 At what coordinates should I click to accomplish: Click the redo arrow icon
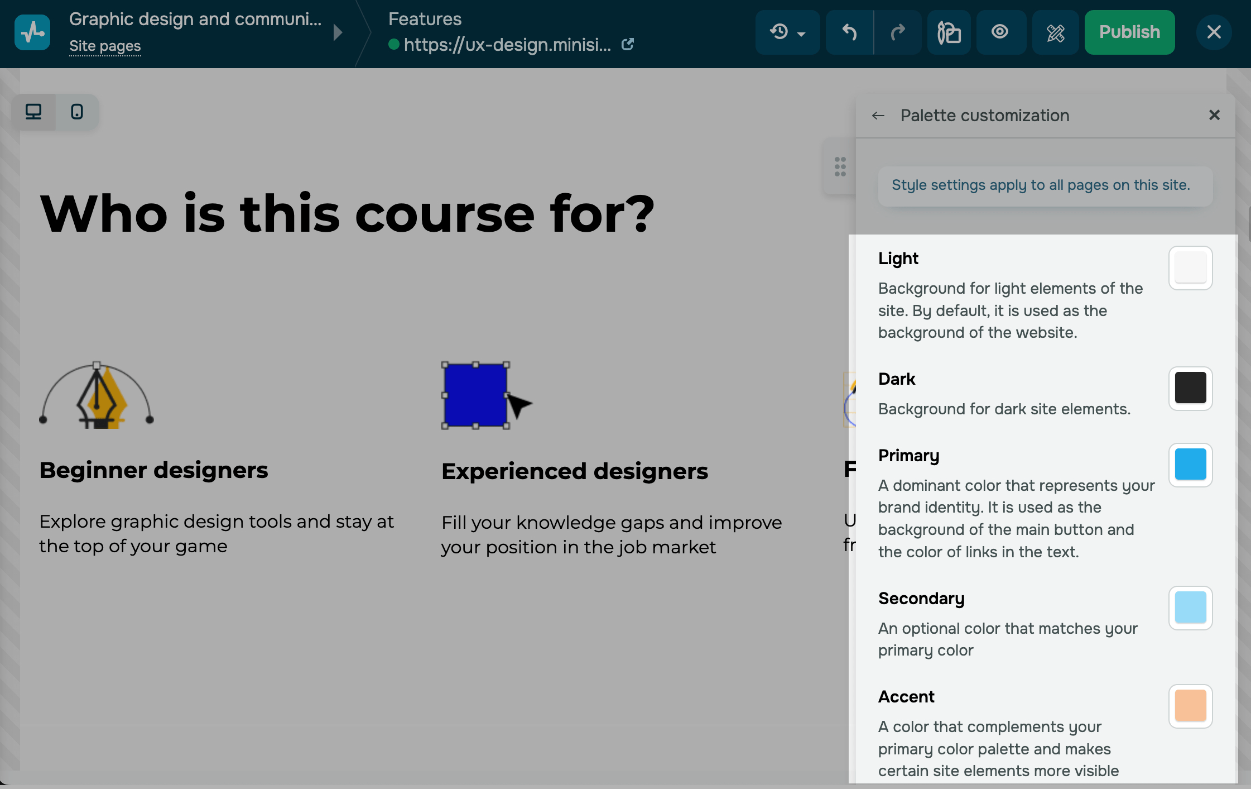pyautogui.click(x=898, y=32)
